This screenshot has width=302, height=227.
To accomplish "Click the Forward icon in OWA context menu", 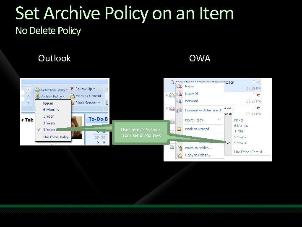I will pos(179,101).
